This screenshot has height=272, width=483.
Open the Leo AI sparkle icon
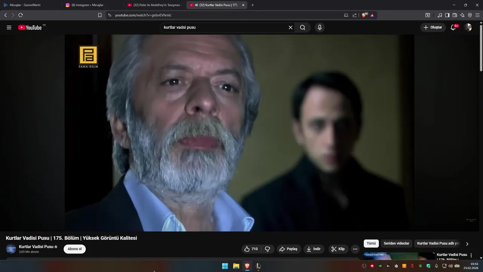coord(462,15)
